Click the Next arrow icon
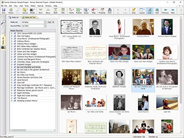 pyautogui.click(x=173, y=11)
